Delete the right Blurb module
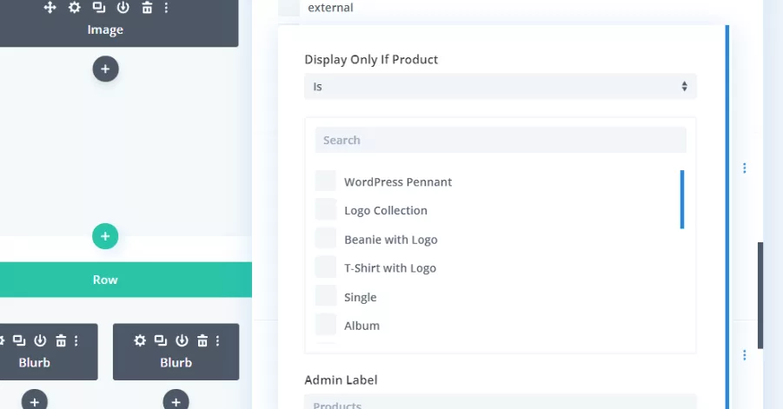This screenshot has width=783, height=409. point(202,340)
